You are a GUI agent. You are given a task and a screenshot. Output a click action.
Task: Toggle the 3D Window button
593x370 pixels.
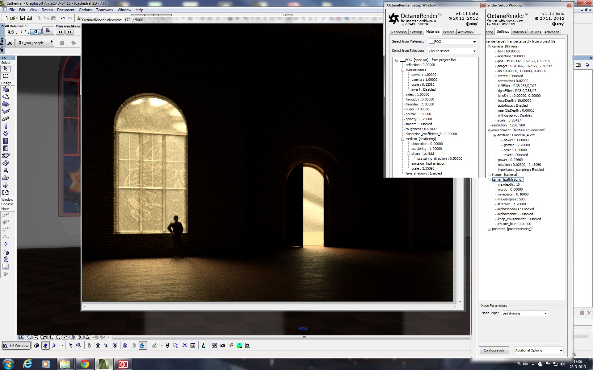[x=16, y=346]
